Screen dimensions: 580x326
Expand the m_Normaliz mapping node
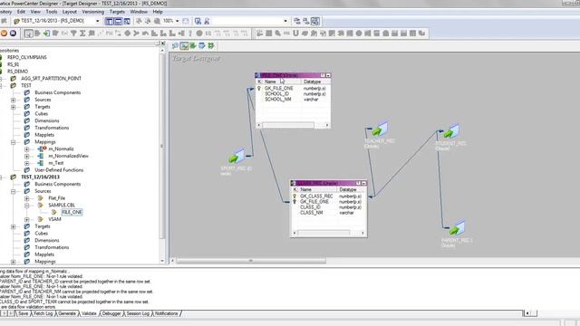tap(27, 149)
